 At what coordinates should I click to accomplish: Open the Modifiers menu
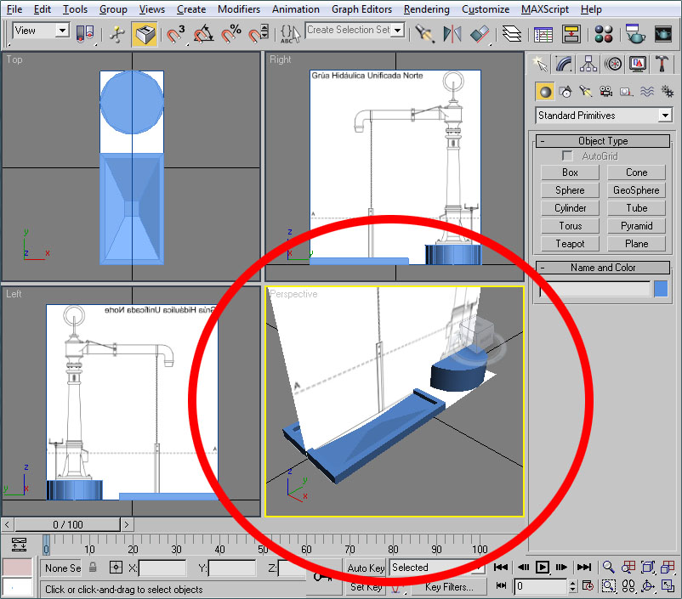[239, 9]
